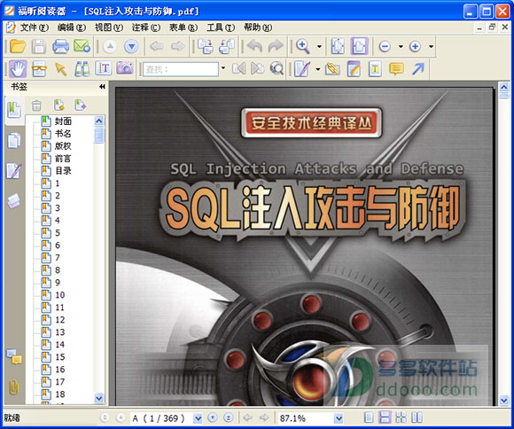514x429 pixels.
Task: Select the yellow note comment tool
Action: tap(396, 69)
